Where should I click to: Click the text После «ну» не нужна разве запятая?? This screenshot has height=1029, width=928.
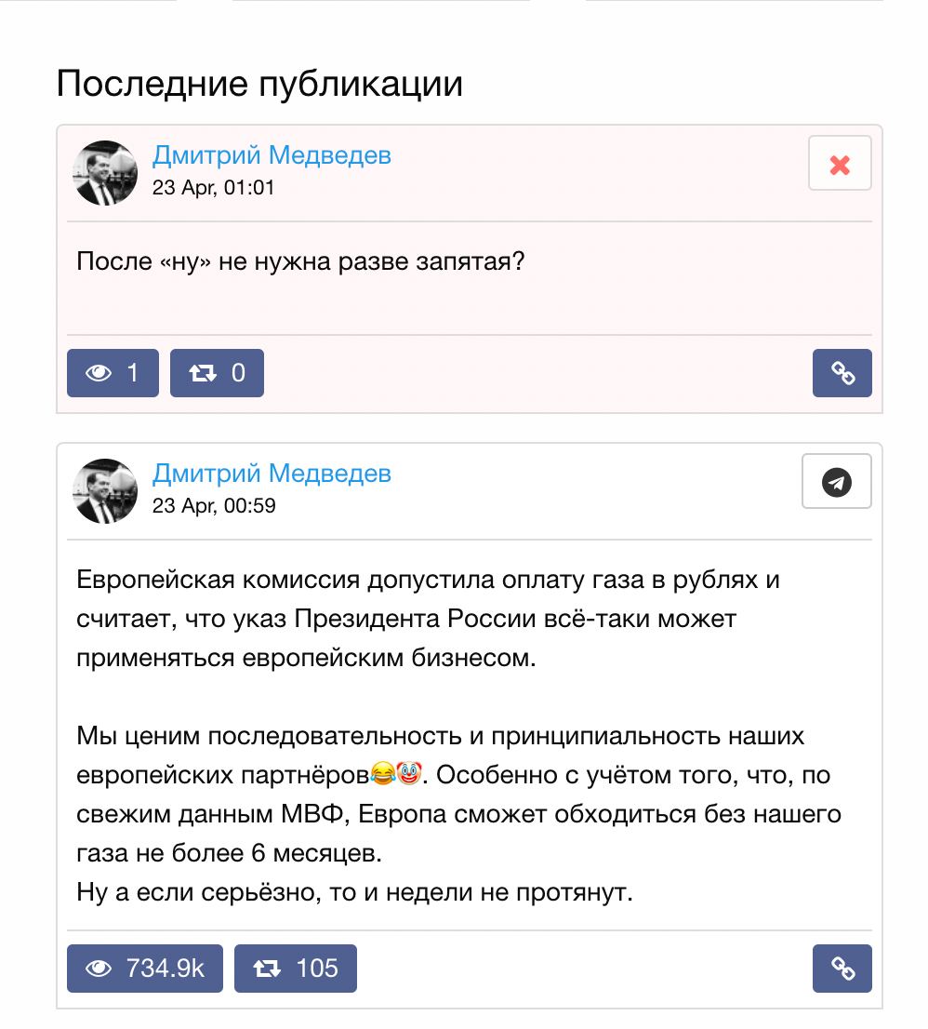[300, 261]
